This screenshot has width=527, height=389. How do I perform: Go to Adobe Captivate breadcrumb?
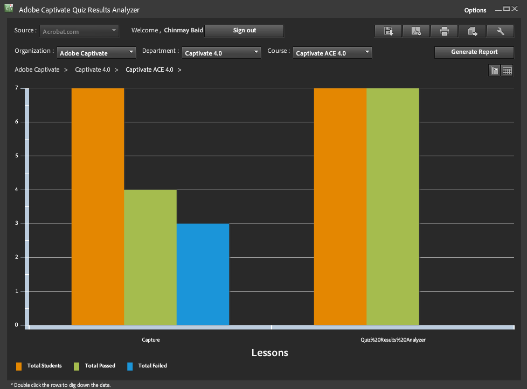pos(37,70)
